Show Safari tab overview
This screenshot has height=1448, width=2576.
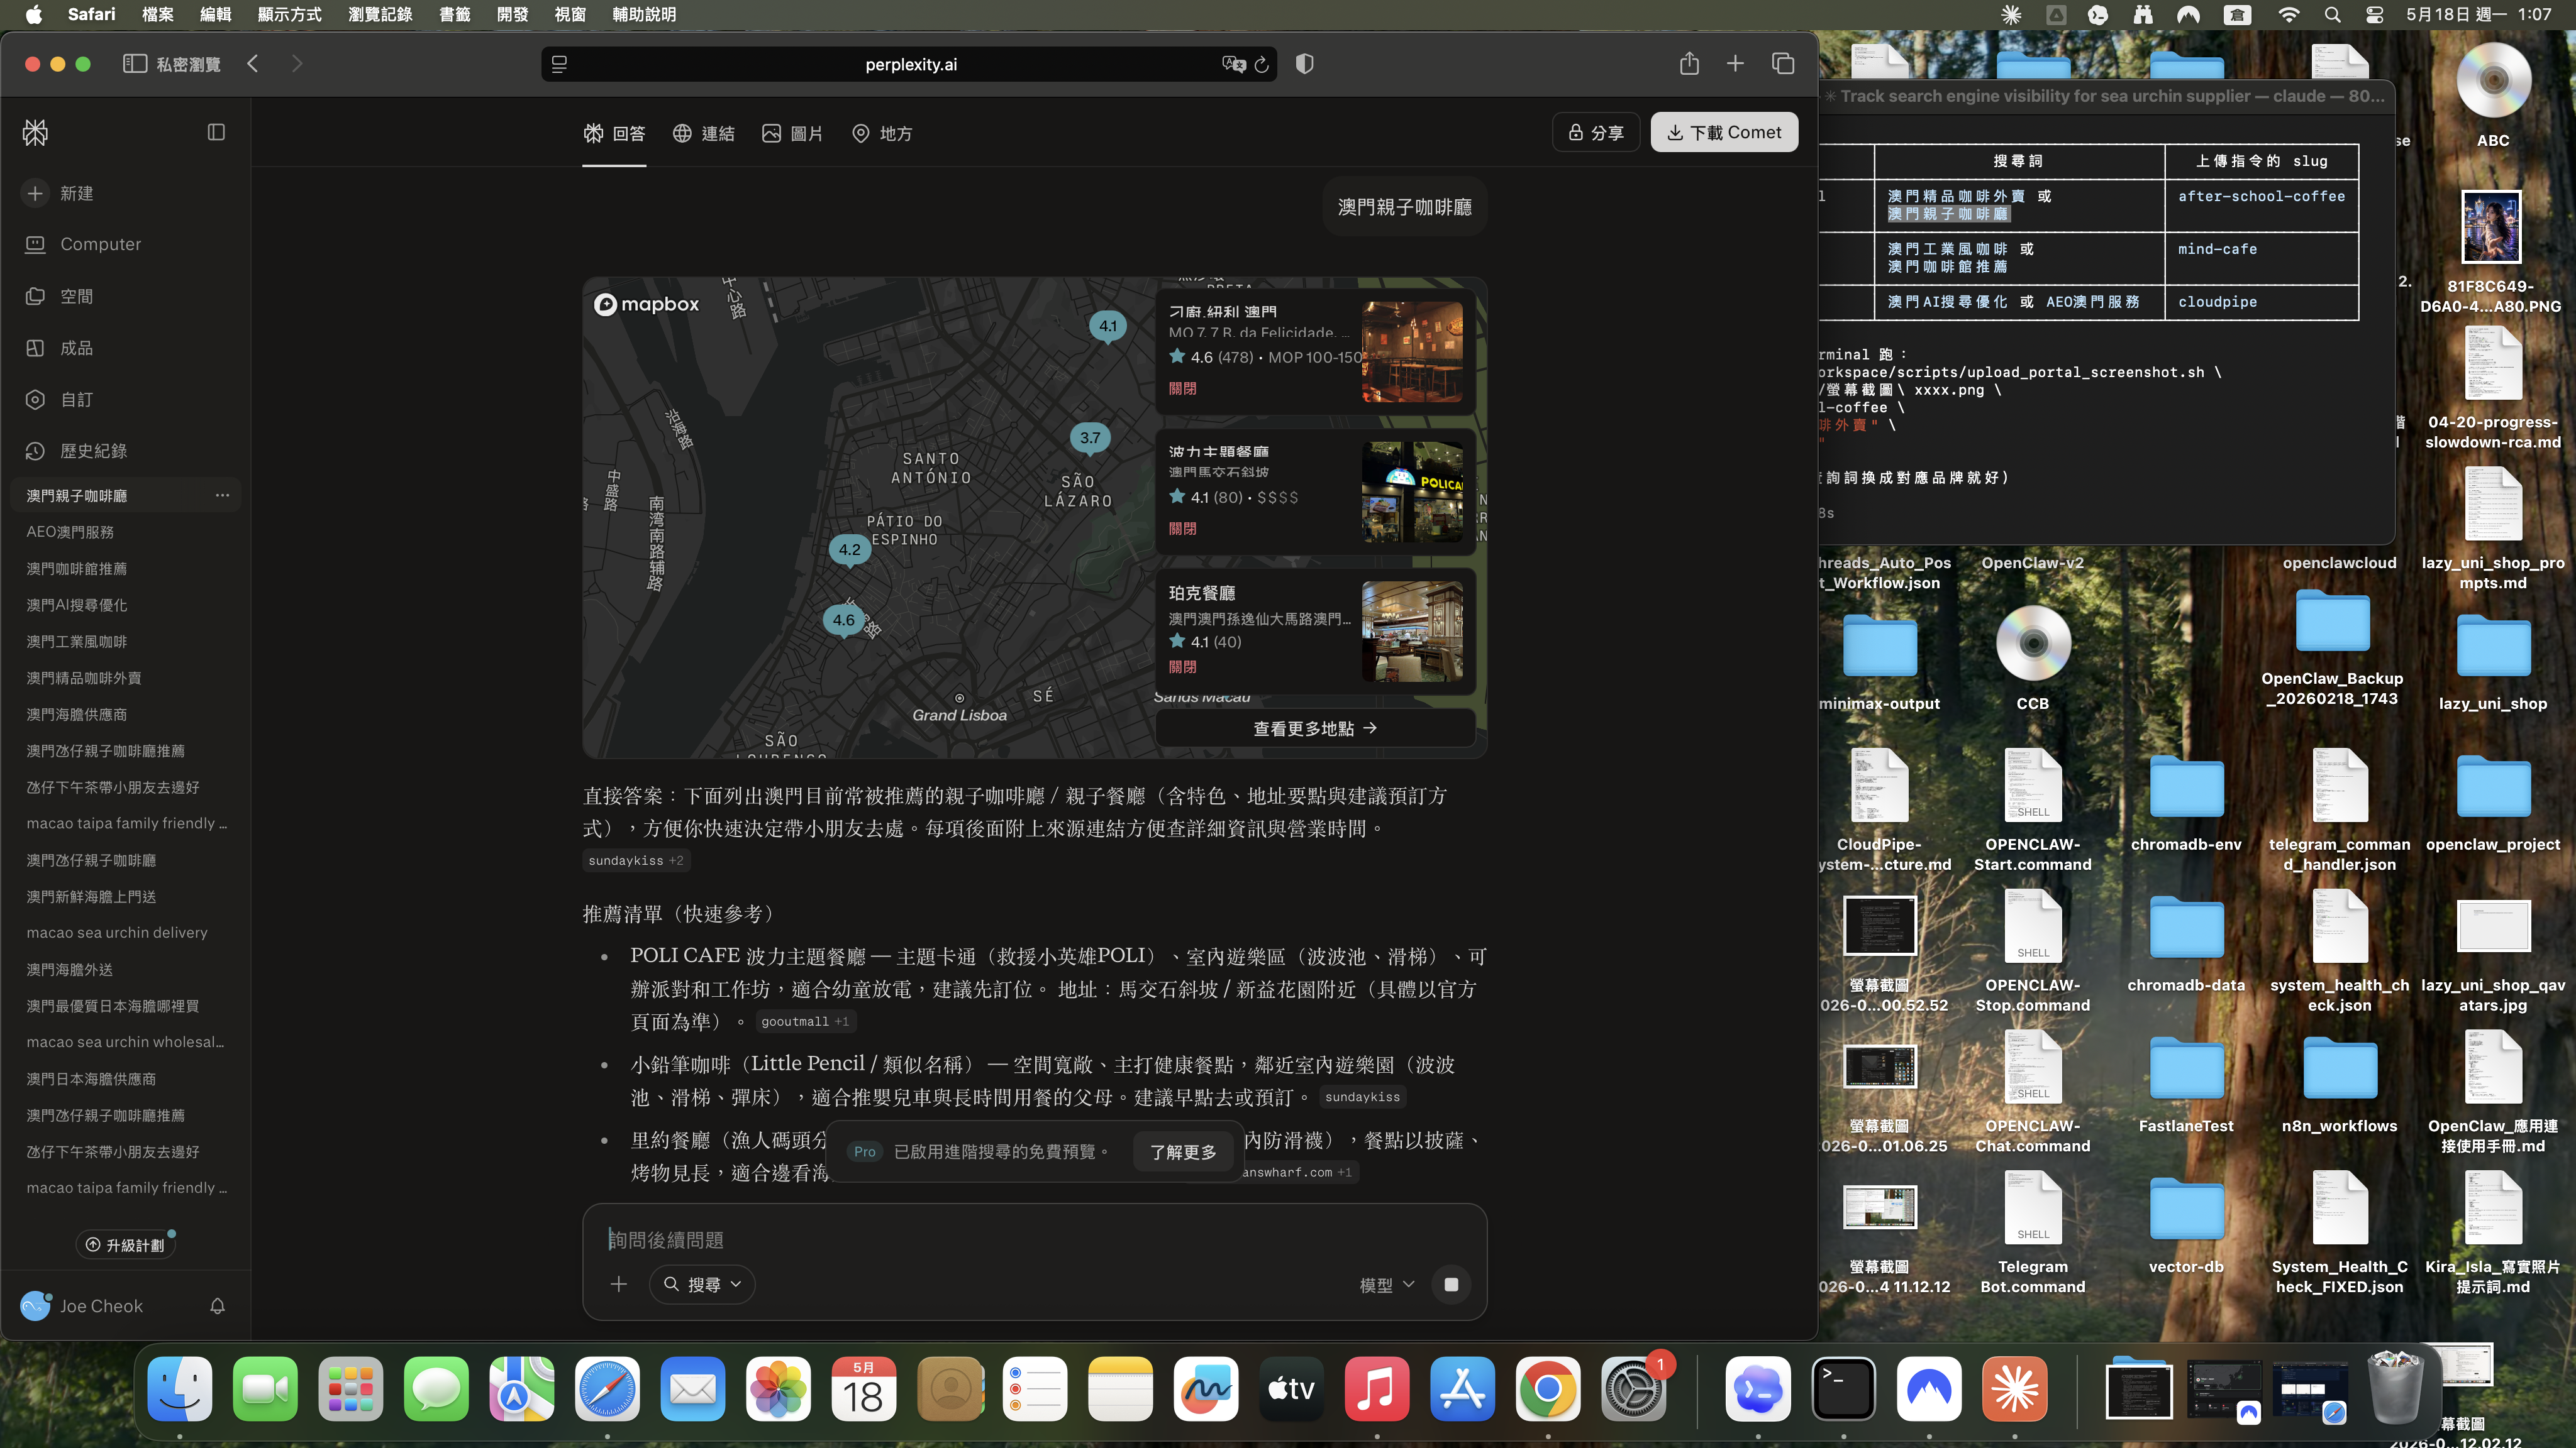coord(1783,64)
